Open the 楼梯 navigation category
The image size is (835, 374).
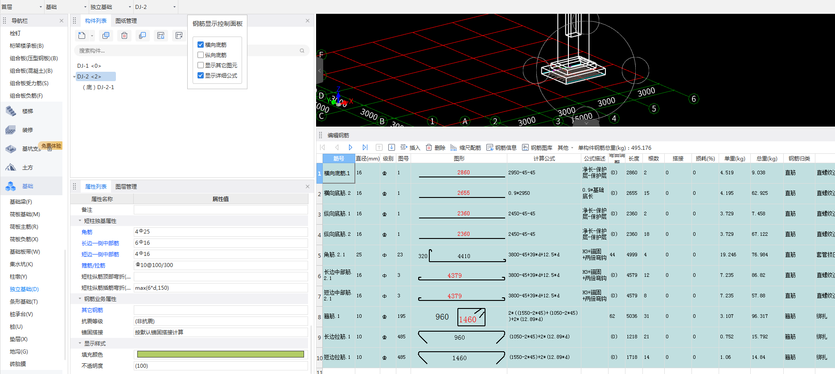click(x=31, y=111)
